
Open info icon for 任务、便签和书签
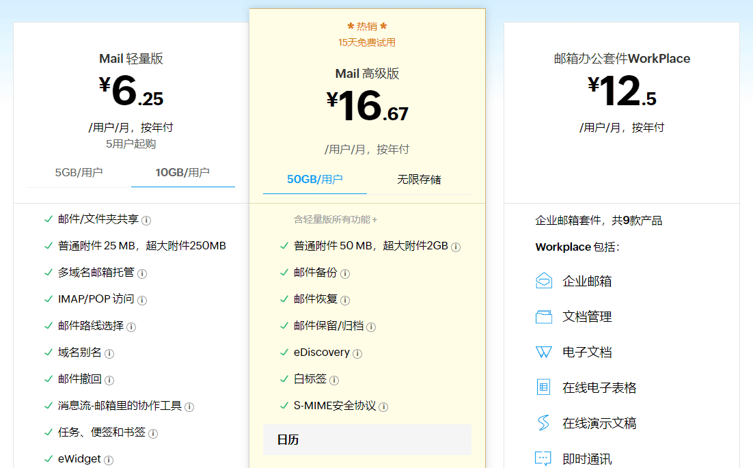153,433
